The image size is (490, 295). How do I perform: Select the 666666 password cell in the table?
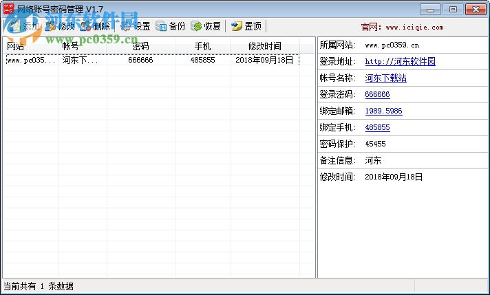point(140,60)
